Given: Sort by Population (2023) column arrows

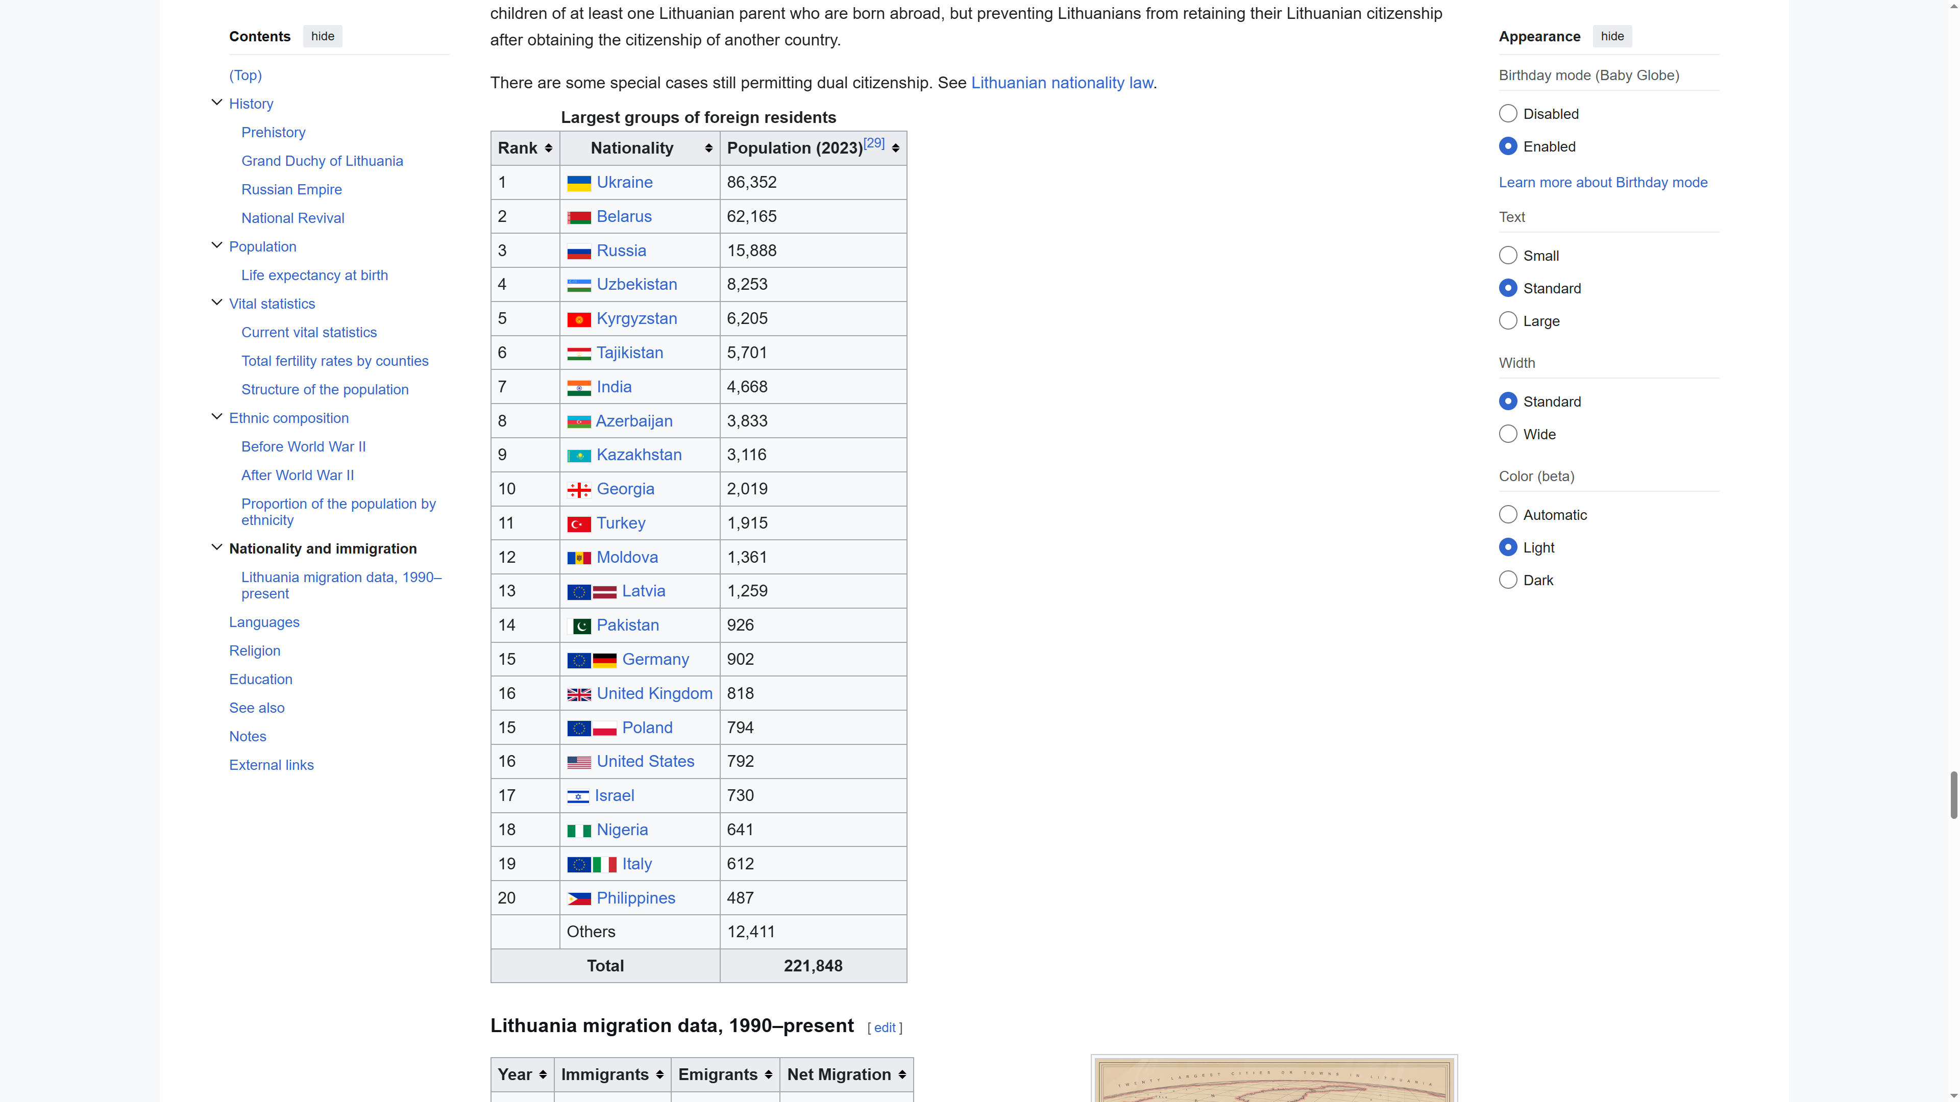Looking at the screenshot, I should point(896,148).
